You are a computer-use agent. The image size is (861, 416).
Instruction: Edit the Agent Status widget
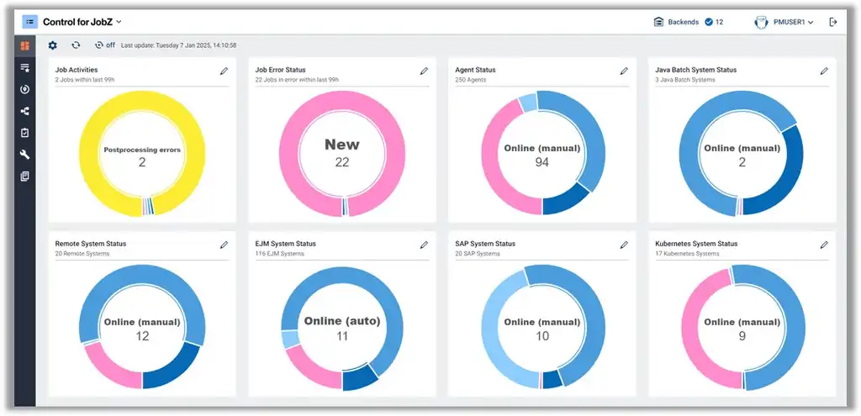click(625, 71)
